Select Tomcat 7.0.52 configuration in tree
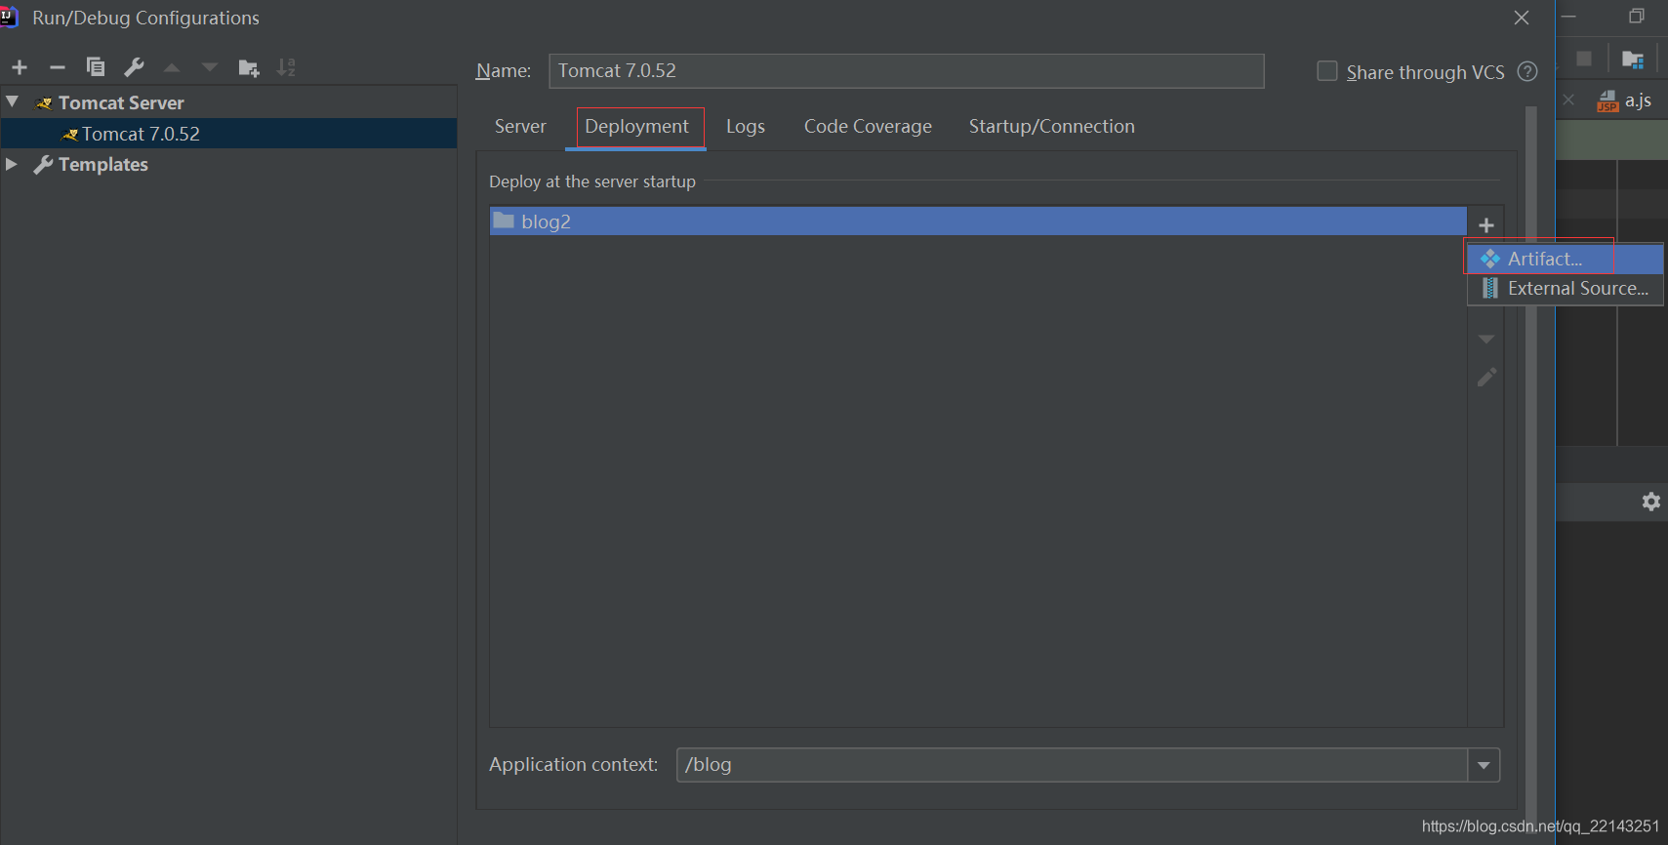 pos(229,134)
